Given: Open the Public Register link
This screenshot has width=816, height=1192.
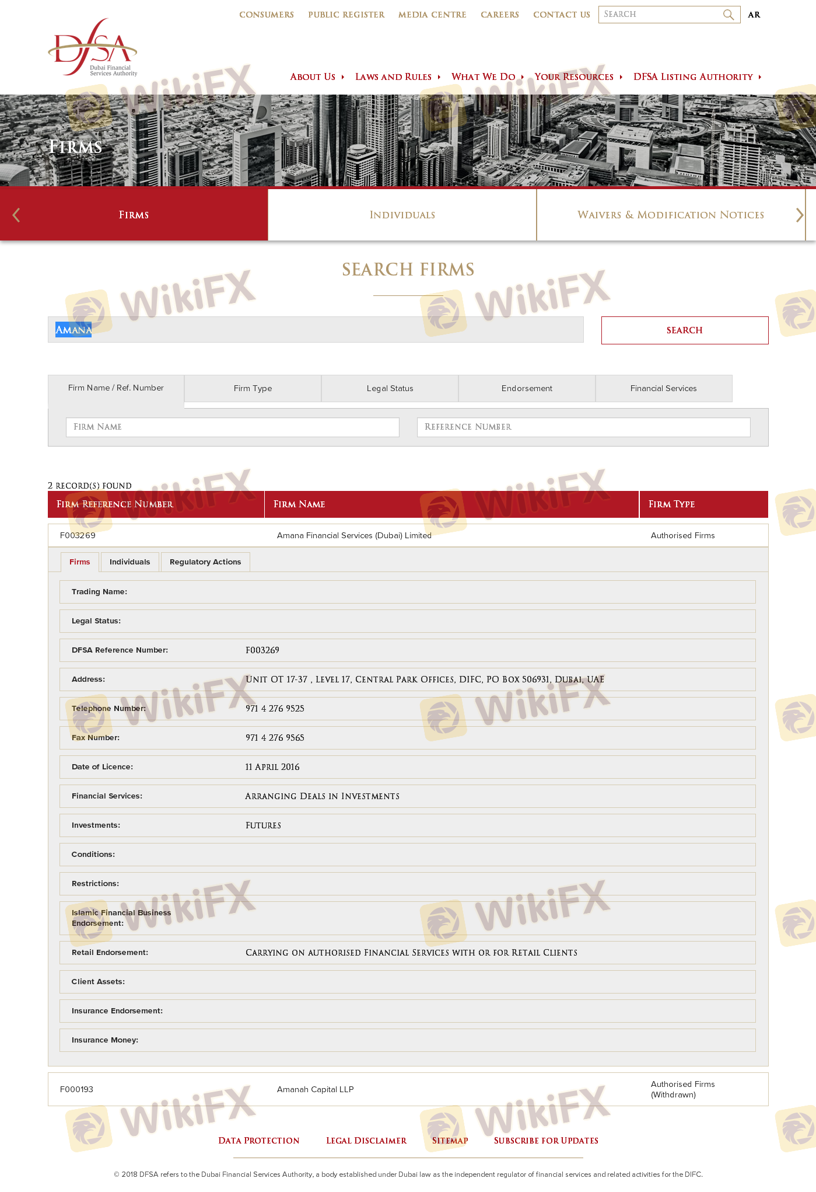Looking at the screenshot, I should click(x=346, y=15).
